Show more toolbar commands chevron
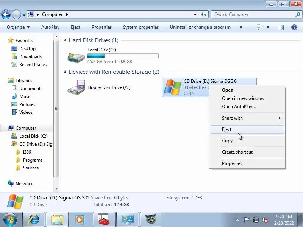Viewport: 303px width, 227px height. [241, 27]
